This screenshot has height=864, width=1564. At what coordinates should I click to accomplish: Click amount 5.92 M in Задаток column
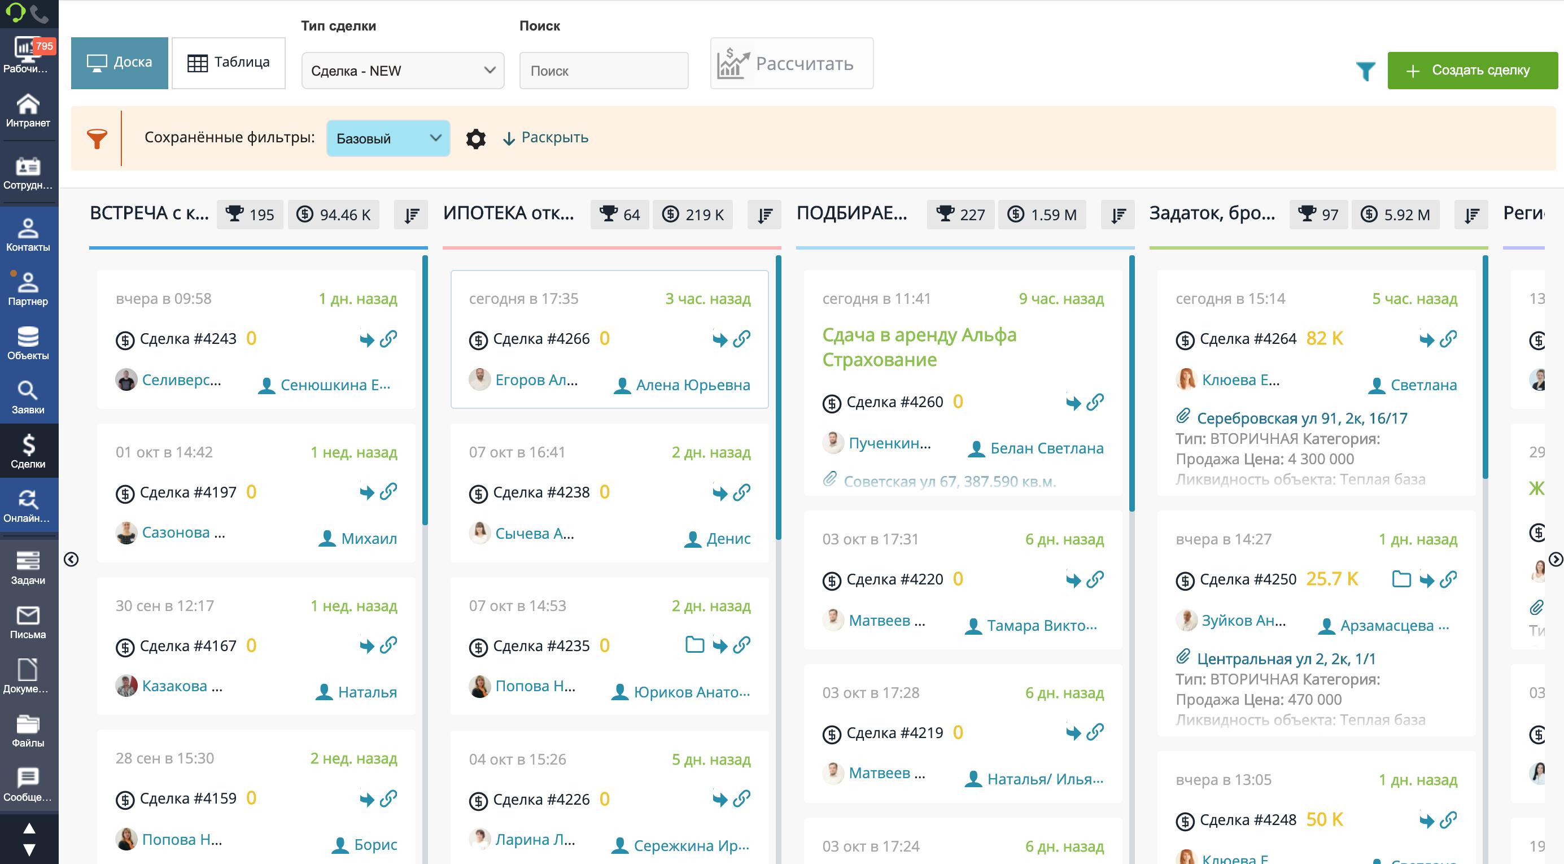click(x=1395, y=215)
